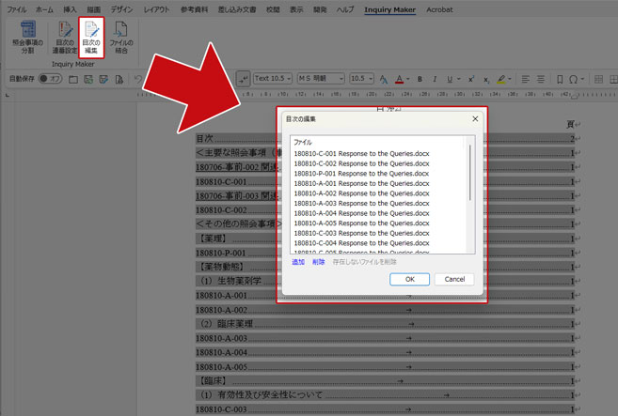Apply bold formatting from toolbar
Screen dimensions: 618x416
click(420, 79)
